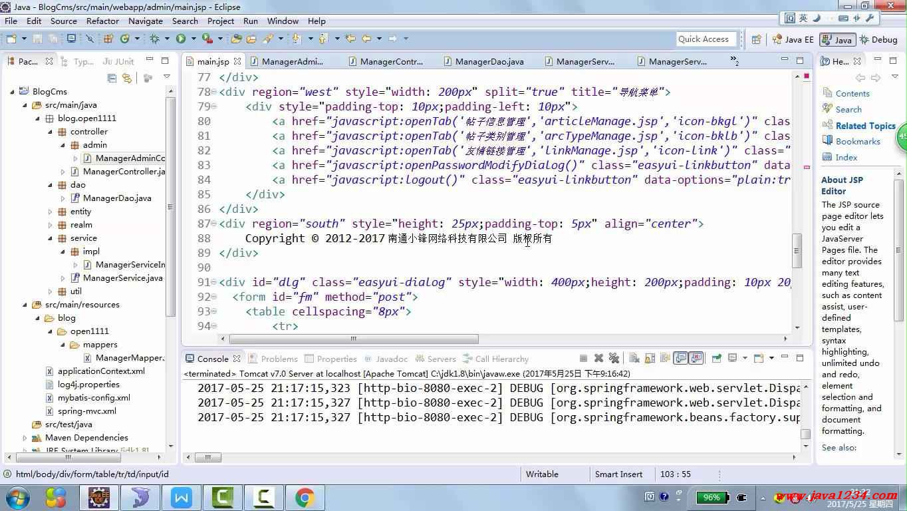Open Package Explorer view menu triangle
Viewport: 907px width, 511px height.
[x=167, y=78]
